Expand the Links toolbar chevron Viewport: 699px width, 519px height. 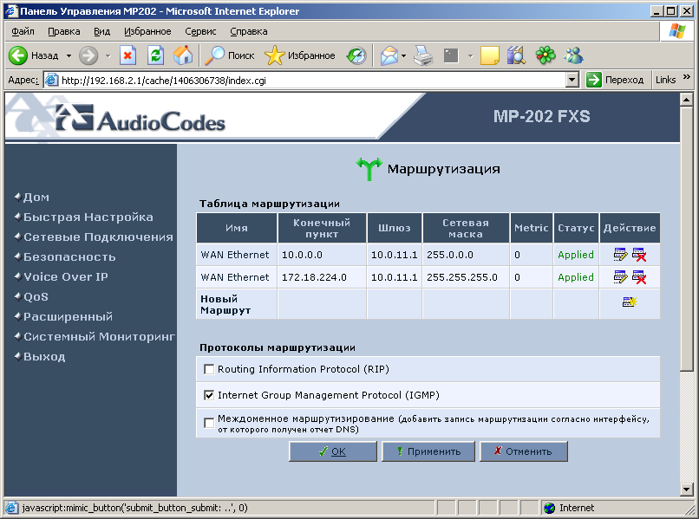[x=687, y=77]
